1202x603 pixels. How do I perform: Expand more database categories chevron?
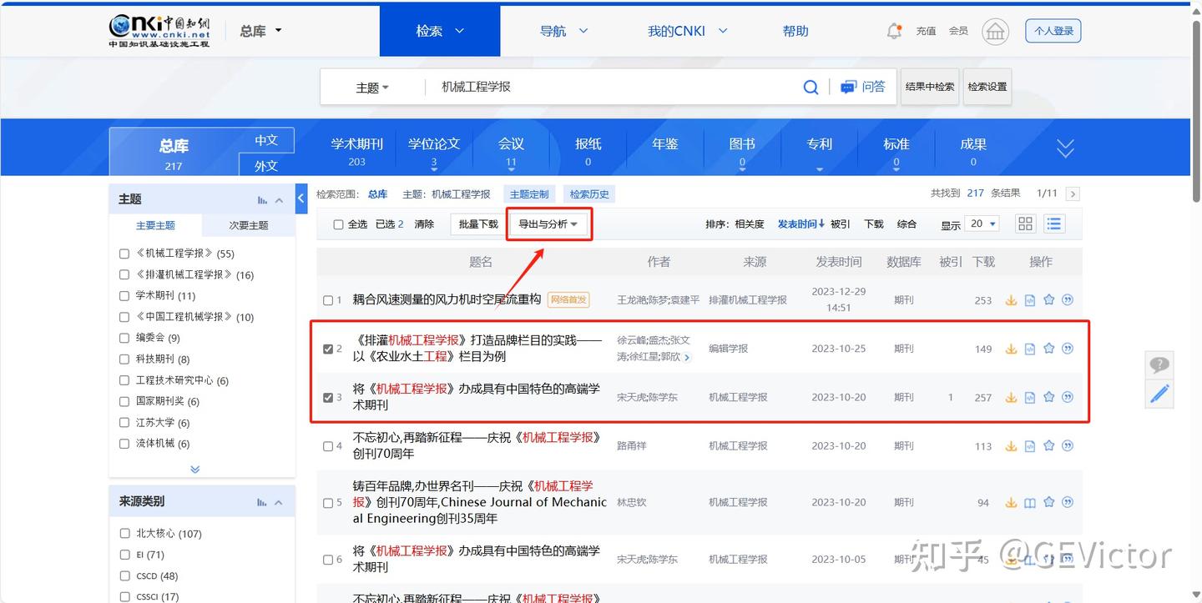pos(1065,148)
